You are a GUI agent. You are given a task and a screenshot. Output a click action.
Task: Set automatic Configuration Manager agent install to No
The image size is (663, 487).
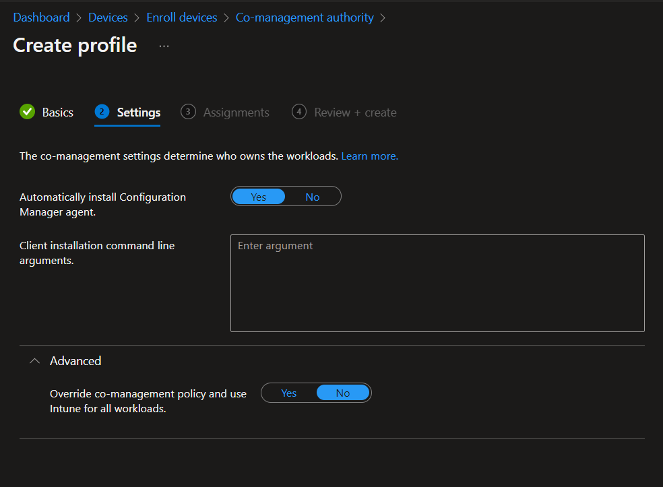click(313, 197)
